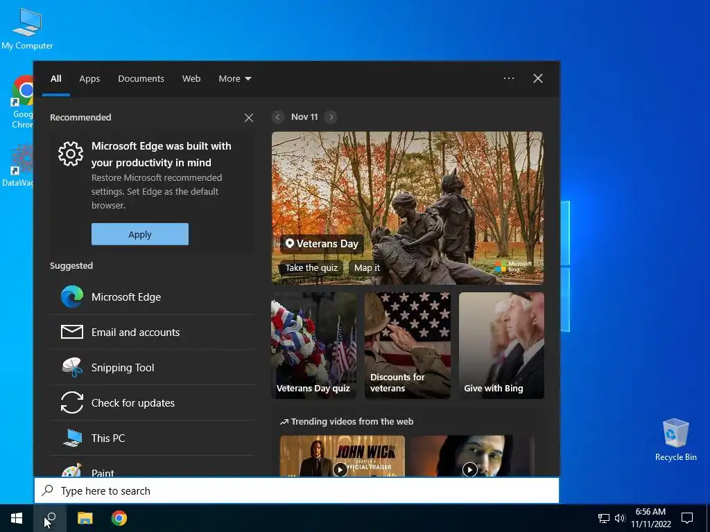Open the My Computer desktop icon
Viewport: 710px width, 532px height.
coord(27,29)
